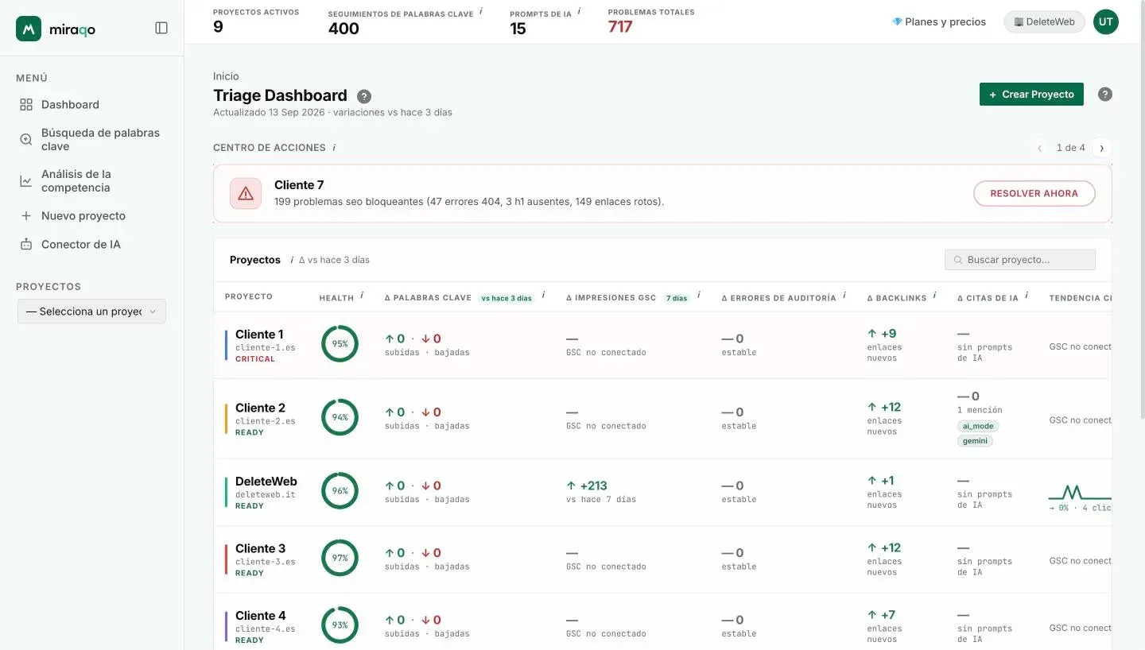This screenshot has width=1145, height=650.
Task: Open the Cliente 1 project name
Action: (x=259, y=335)
